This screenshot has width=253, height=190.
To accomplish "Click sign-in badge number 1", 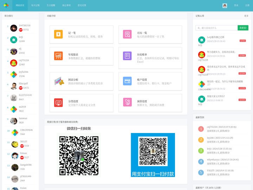I will 201,129.
